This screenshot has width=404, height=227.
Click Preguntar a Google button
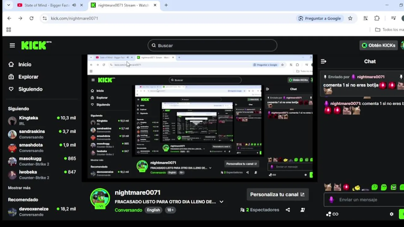[320, 18]
